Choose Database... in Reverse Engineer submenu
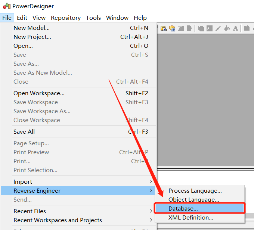Screen dimensions: 254x230 pos(199,208)
